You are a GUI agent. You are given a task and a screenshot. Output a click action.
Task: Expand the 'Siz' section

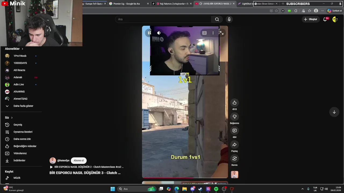coord(9,118)
